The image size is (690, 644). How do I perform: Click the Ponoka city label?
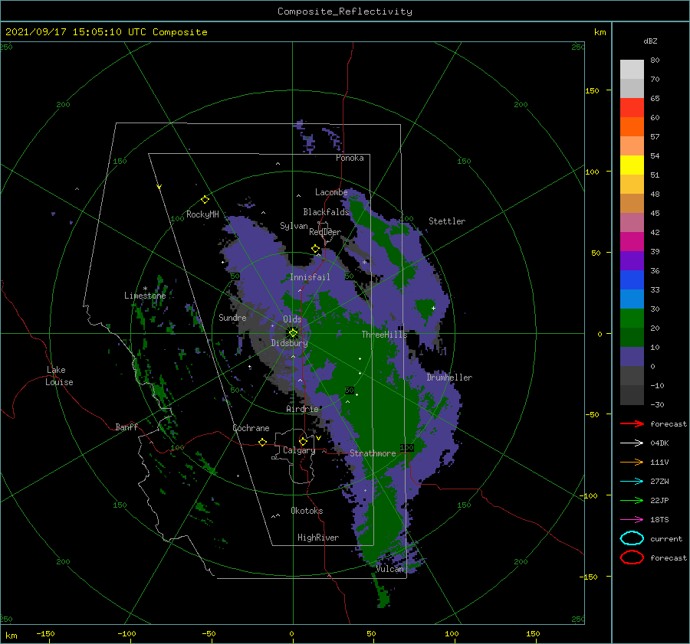pos(350,158)
